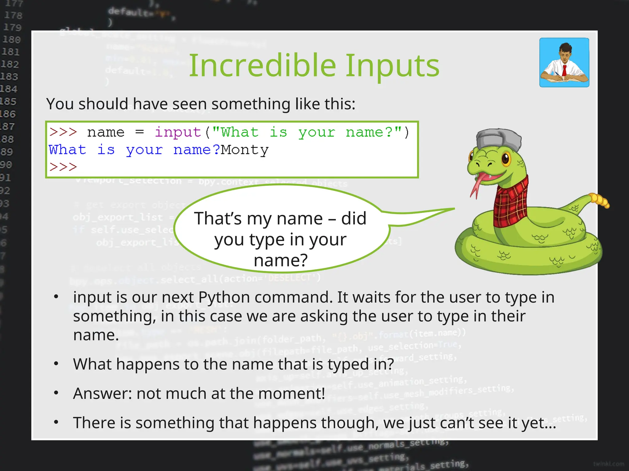Click the bullet 'input is our next Python command'
This screenshot has height=471, width=629.
click(314, 316)
